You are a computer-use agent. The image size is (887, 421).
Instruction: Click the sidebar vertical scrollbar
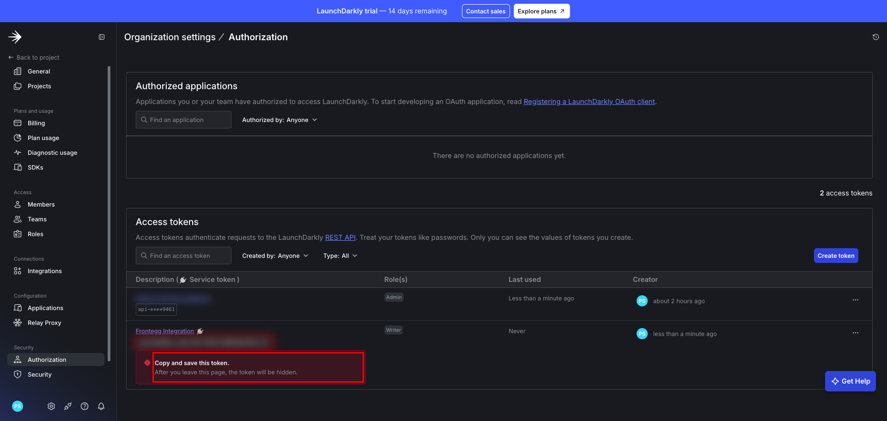pos(109,214)
